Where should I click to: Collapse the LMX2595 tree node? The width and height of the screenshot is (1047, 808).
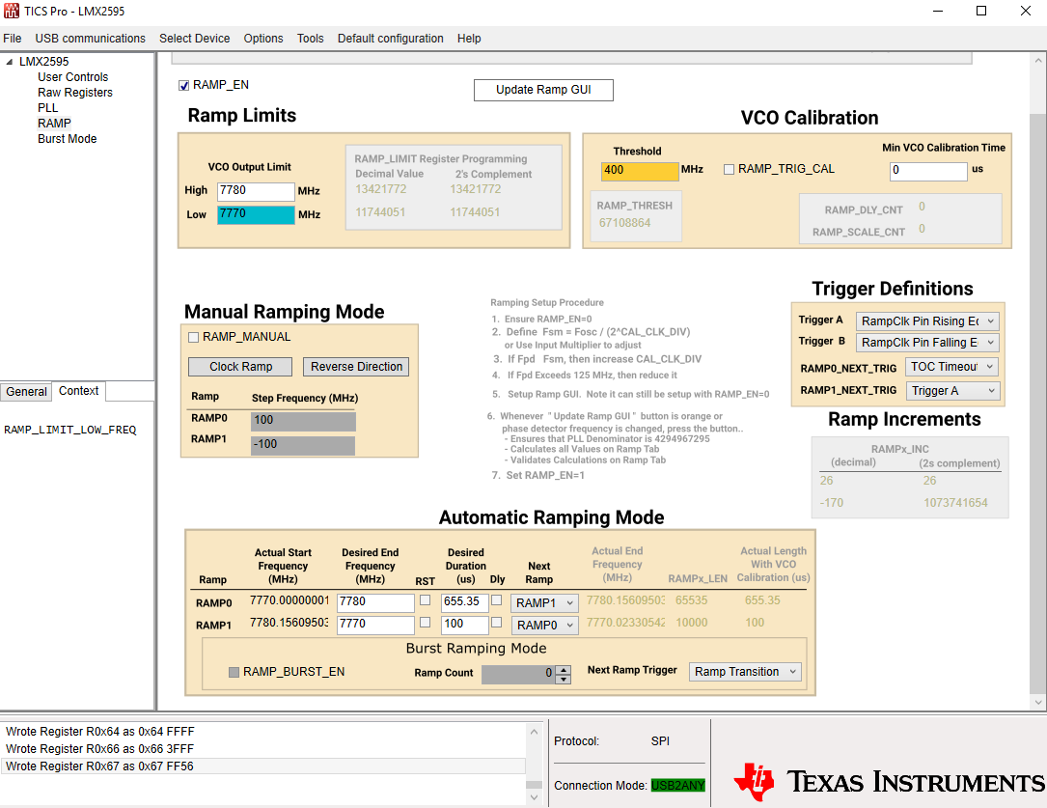coord(10,62)
